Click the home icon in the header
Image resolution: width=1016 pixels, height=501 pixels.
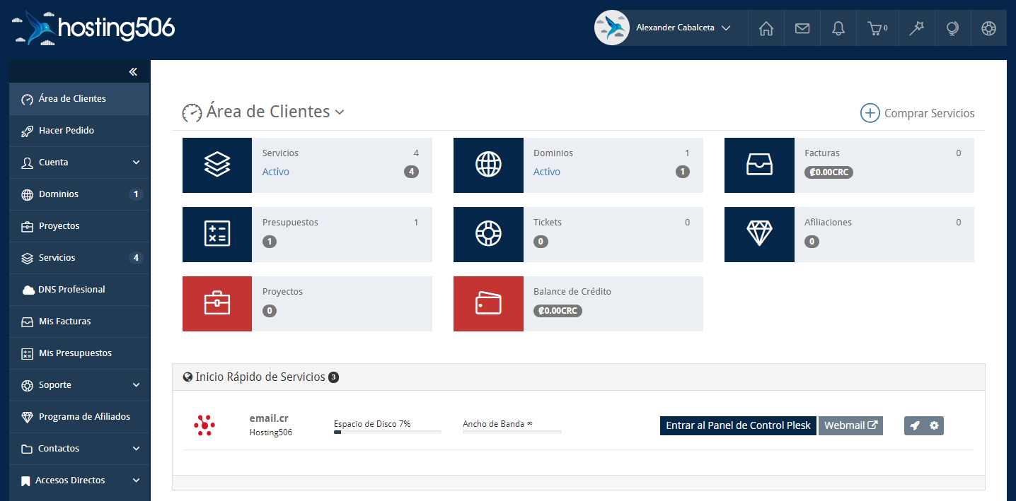[x=766, y=28]
